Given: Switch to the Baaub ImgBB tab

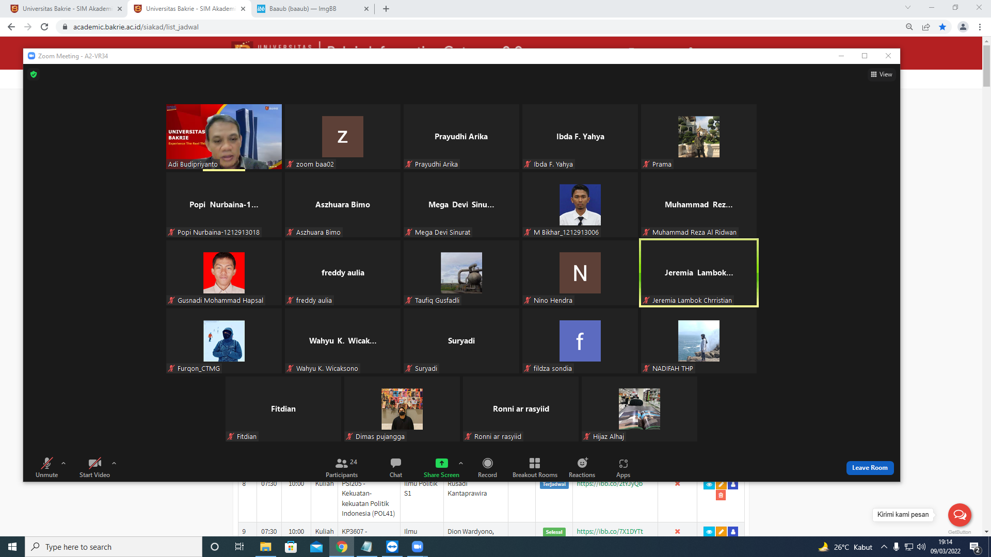Looking at the screenshot, I should [313, 9].
